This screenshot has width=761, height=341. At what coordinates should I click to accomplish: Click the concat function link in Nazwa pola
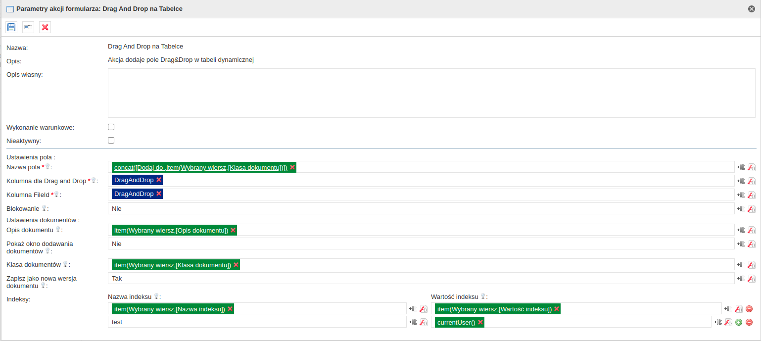pos(200,167)
